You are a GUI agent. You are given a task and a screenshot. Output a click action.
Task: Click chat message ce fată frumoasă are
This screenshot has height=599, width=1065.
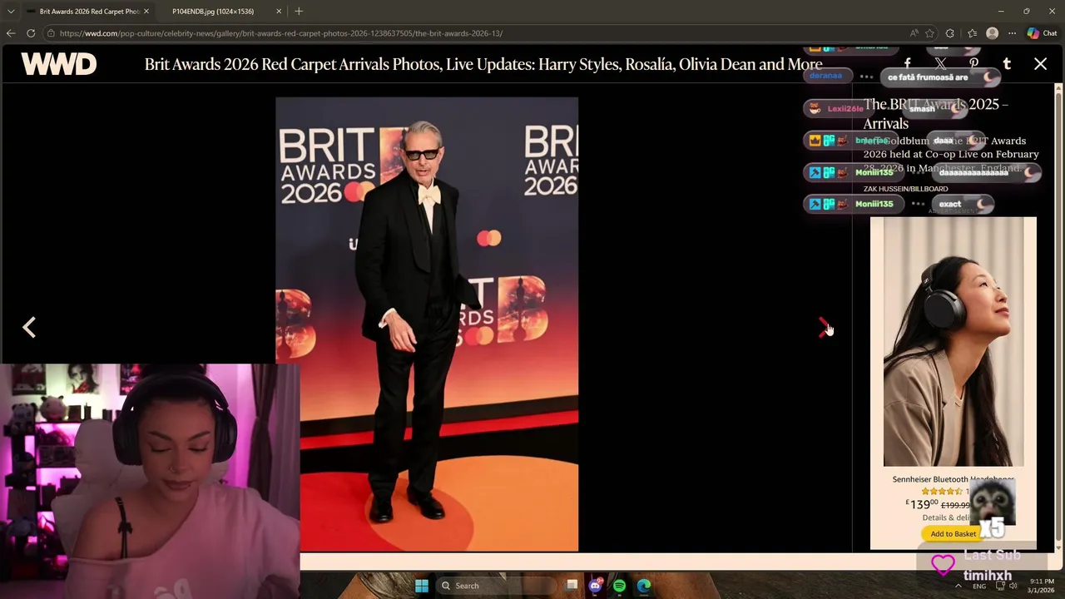coord(939,77)
